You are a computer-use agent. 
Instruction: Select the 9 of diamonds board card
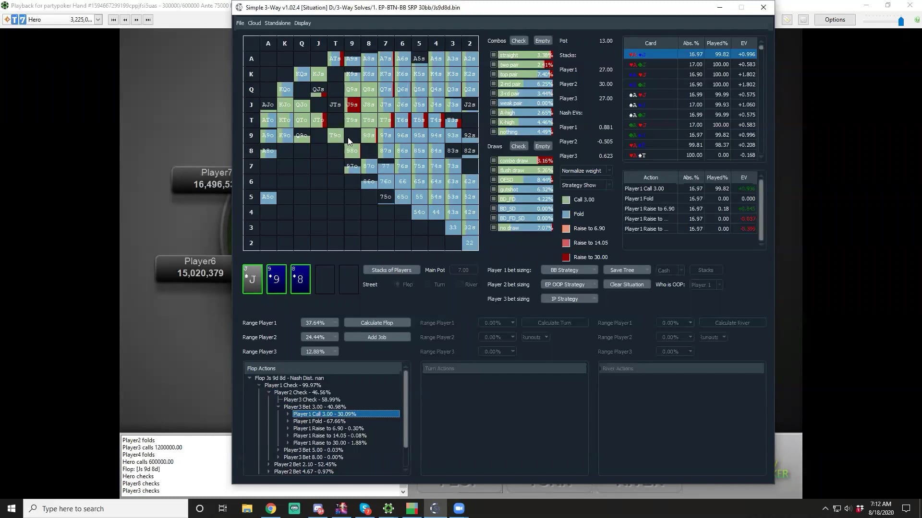[277, 279]
